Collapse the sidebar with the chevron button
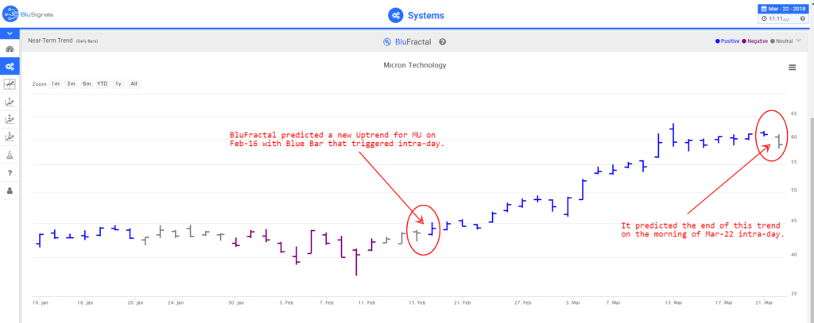 tap(10, 33)
